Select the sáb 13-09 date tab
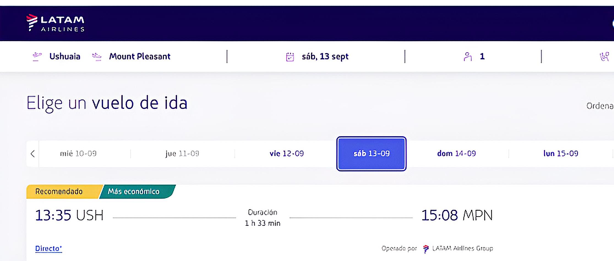This screenshot has height=261, width=614. pos(372,154)
